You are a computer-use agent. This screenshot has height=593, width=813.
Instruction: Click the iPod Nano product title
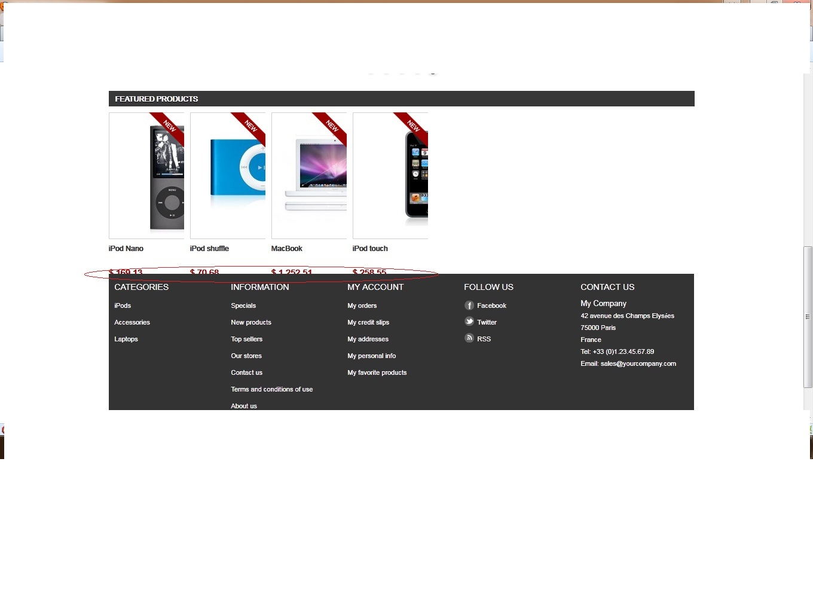126,249
